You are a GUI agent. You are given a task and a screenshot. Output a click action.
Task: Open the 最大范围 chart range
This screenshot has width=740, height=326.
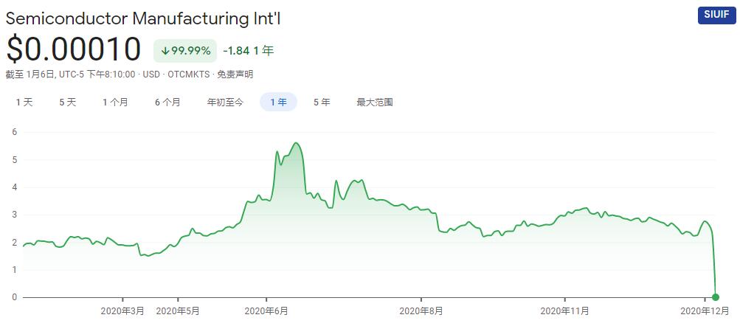pyautogui.click(x=375, y=103)
